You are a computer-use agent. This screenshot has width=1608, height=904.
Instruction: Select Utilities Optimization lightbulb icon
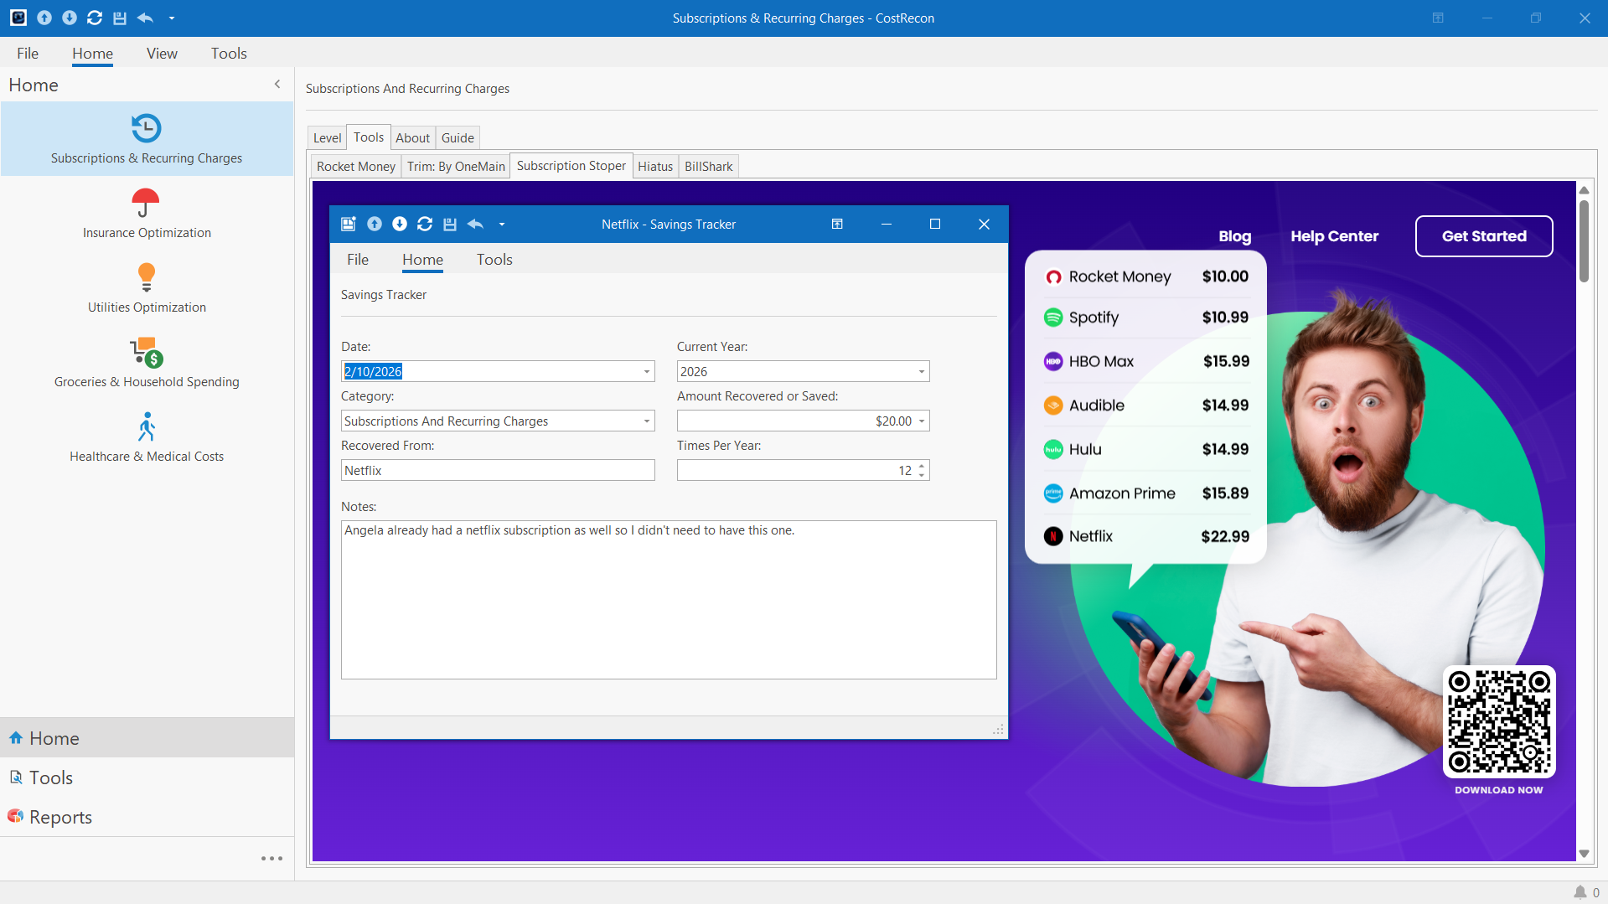point(146,276)
